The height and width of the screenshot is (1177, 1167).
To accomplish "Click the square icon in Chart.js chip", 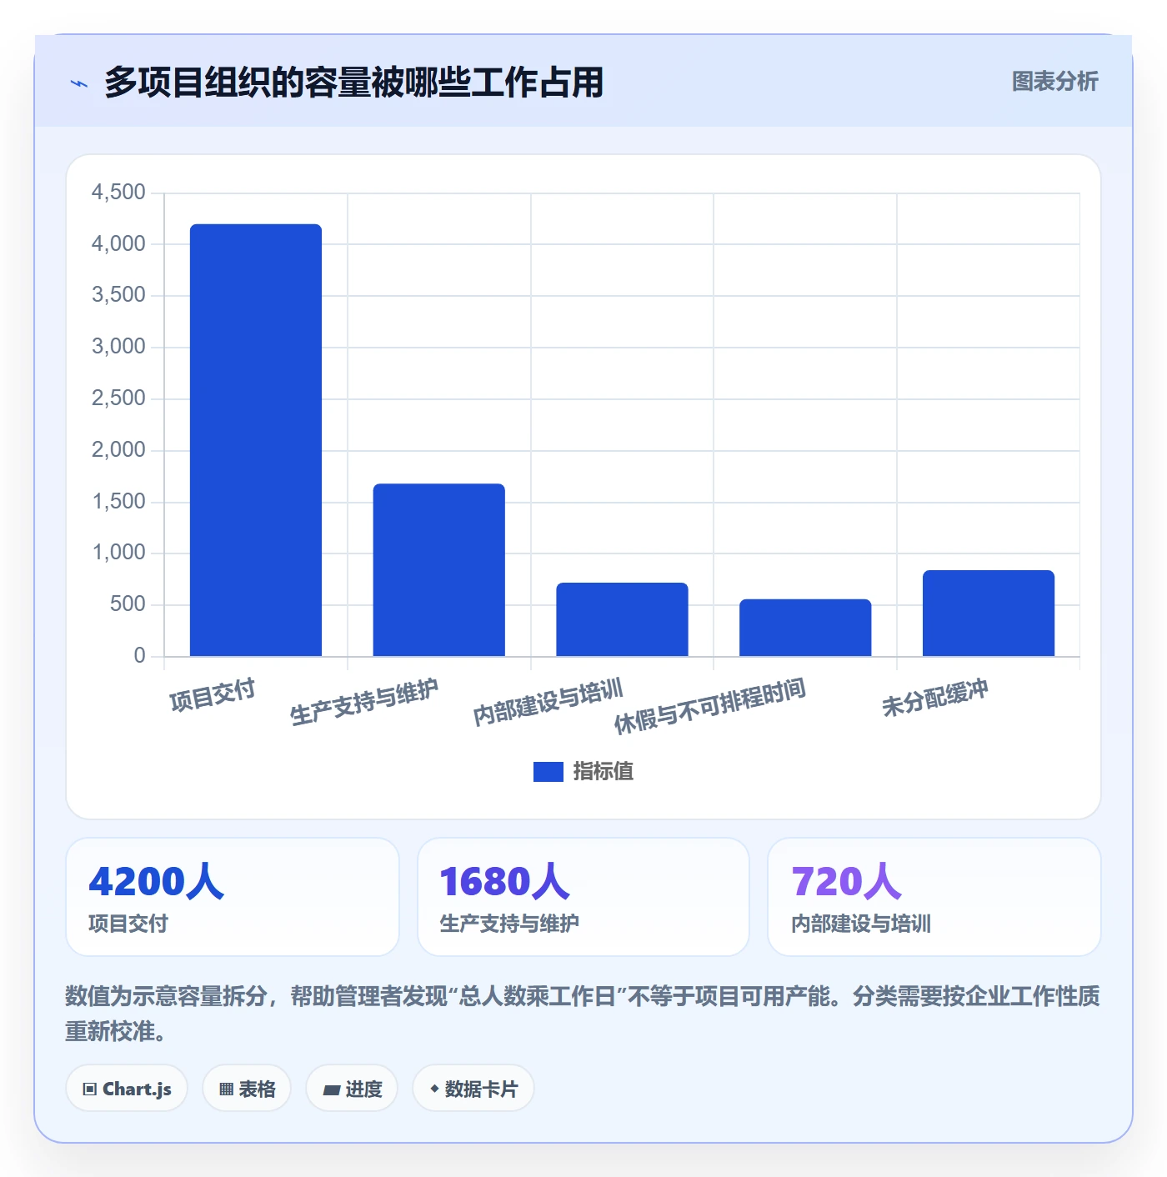I will [x=90, y=1089].
